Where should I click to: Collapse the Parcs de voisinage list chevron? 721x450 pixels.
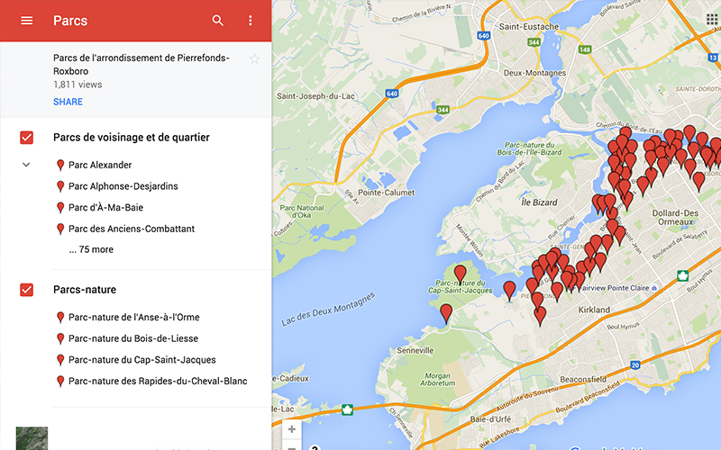click(26, 165)
